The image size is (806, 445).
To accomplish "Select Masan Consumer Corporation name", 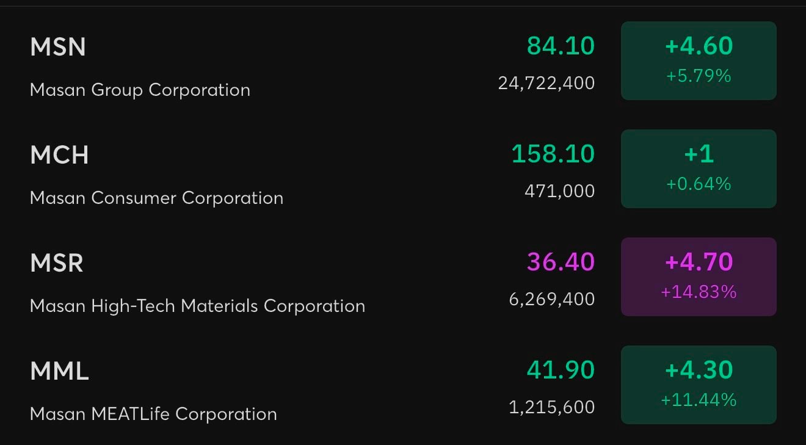I will (156, 198).
